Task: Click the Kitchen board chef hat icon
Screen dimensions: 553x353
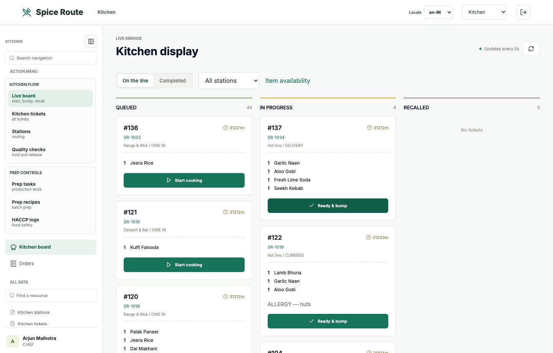Action: tap(13, 247)
